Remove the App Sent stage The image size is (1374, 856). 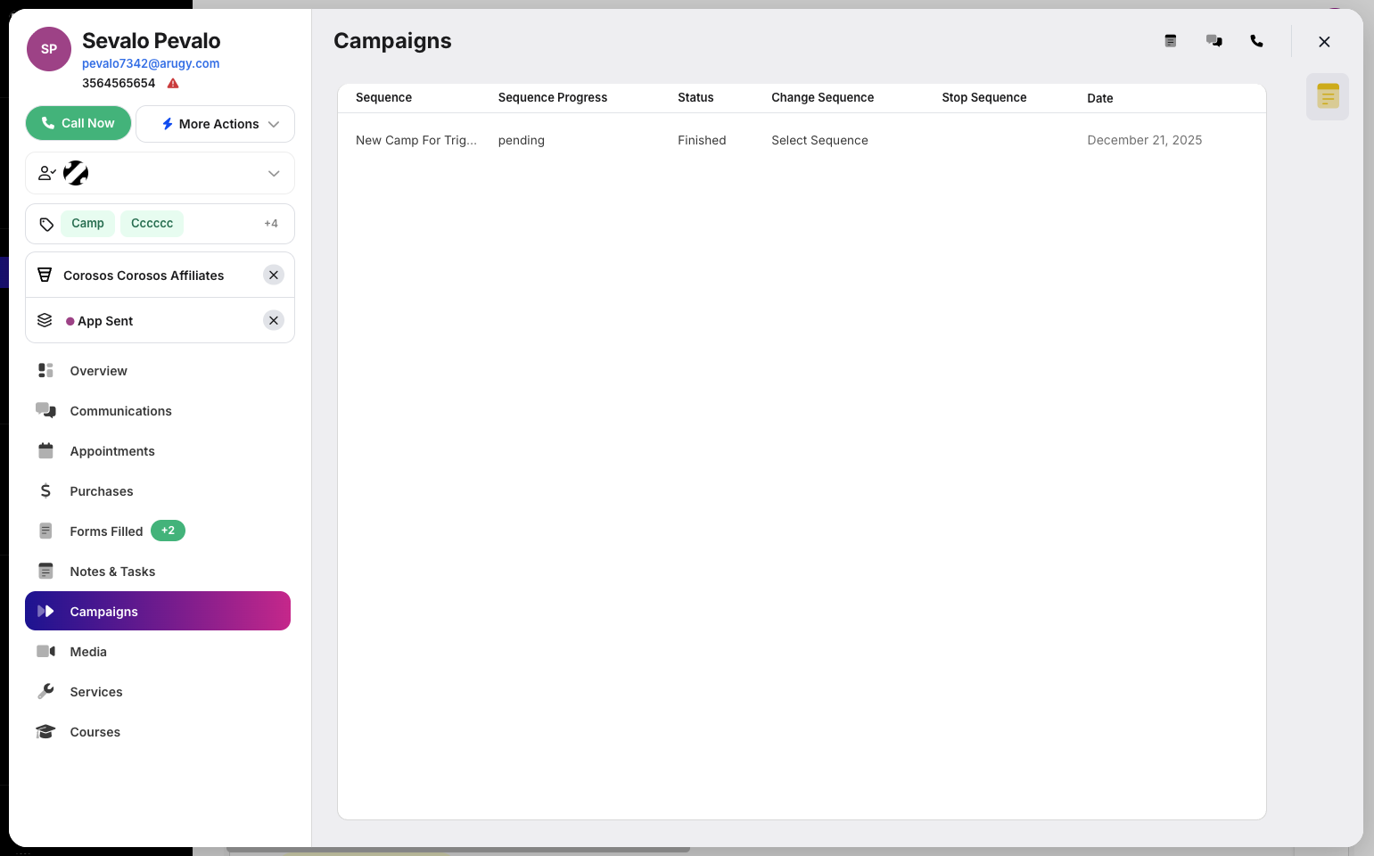[274, 320]
